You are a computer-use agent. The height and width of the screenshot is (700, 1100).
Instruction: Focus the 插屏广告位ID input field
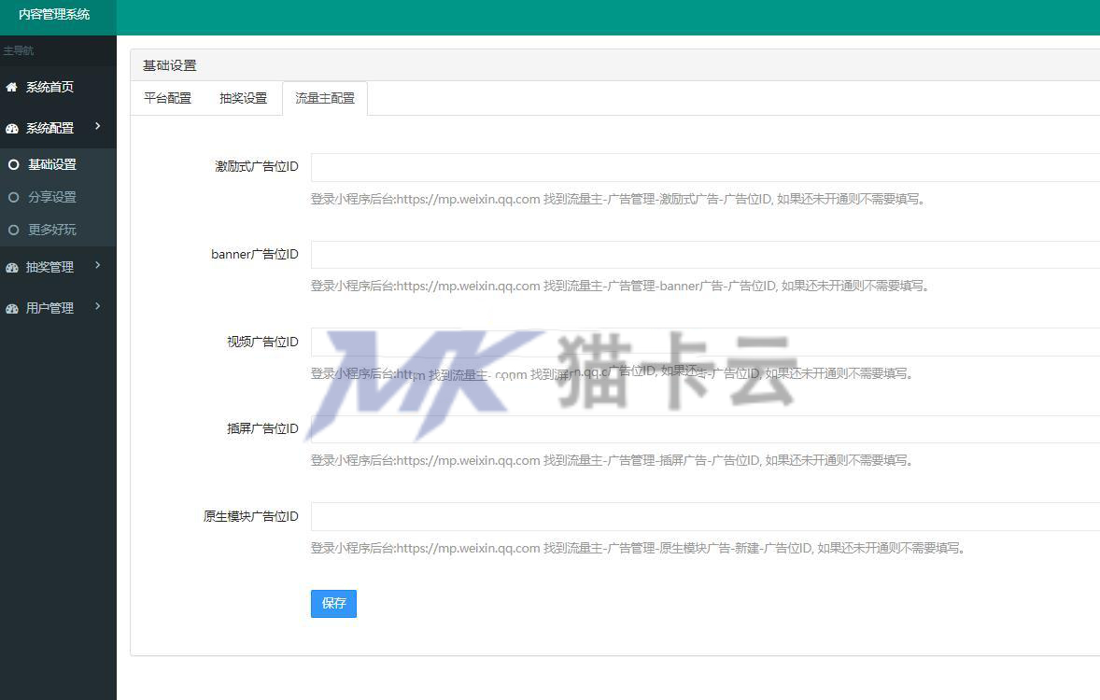point(705,429)
